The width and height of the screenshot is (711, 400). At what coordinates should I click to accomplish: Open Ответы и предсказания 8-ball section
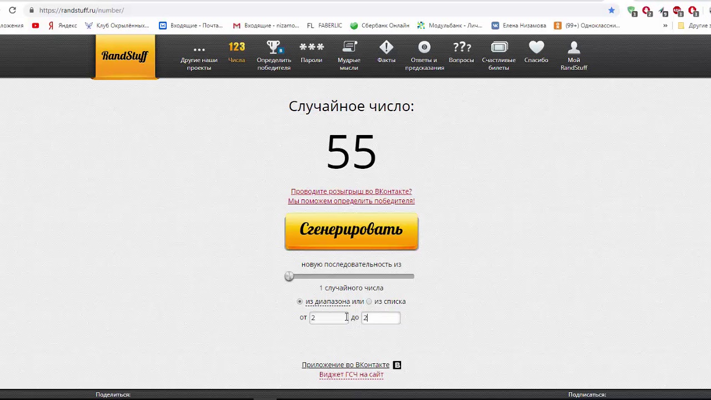pos(424,56)
